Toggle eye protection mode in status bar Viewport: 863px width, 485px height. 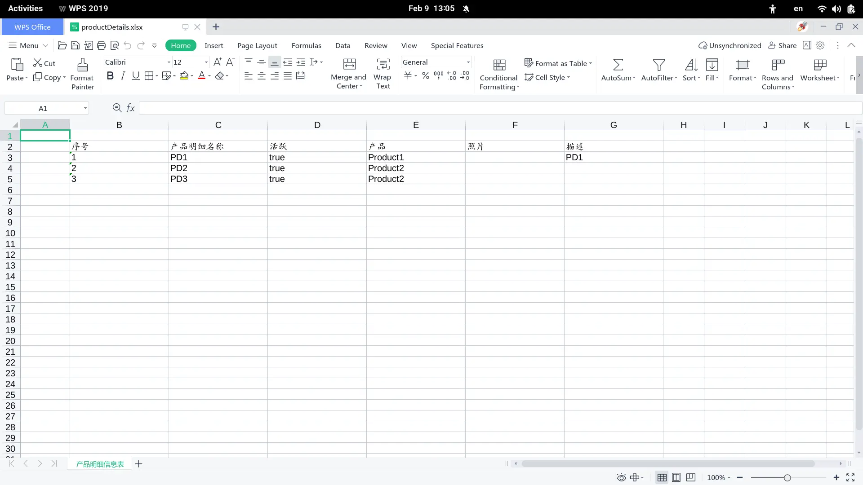click(x=621, y=477)
